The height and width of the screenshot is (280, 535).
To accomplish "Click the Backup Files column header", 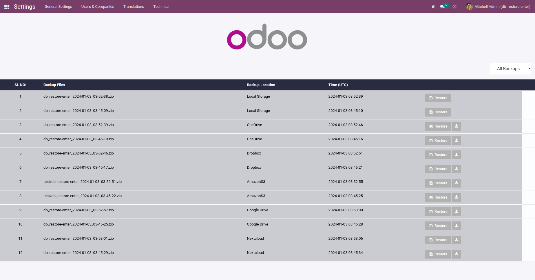I will coord(54,85).
